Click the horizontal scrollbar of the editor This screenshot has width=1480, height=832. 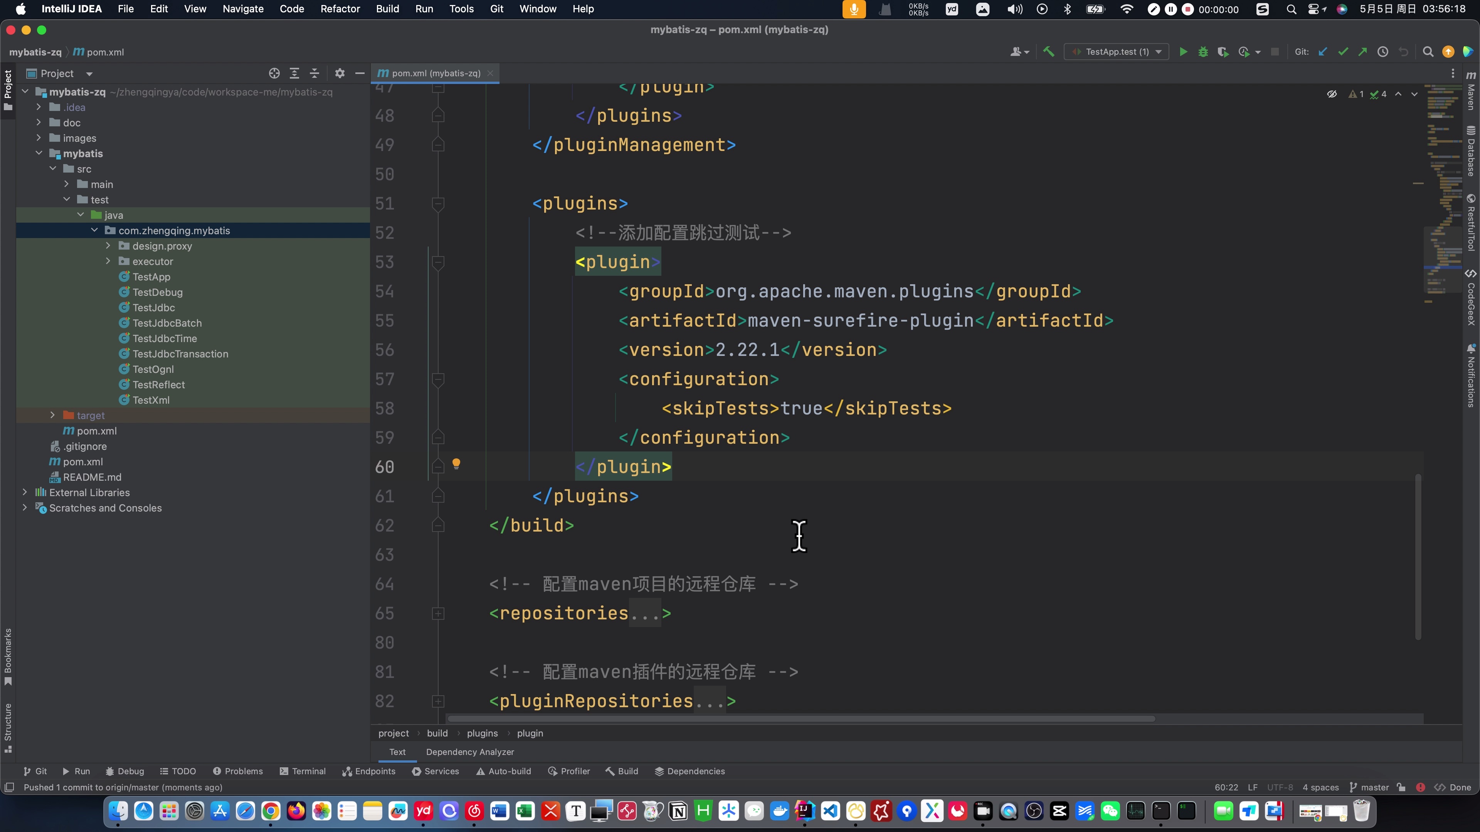click(801, 719)
